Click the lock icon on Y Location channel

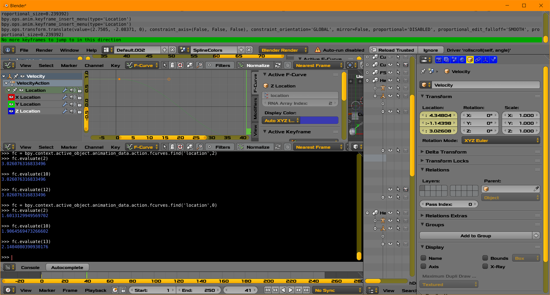(x=79, y=104)
